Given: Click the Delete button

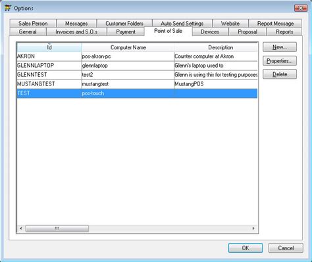Looking at the screenshot, I should [280, 74].
